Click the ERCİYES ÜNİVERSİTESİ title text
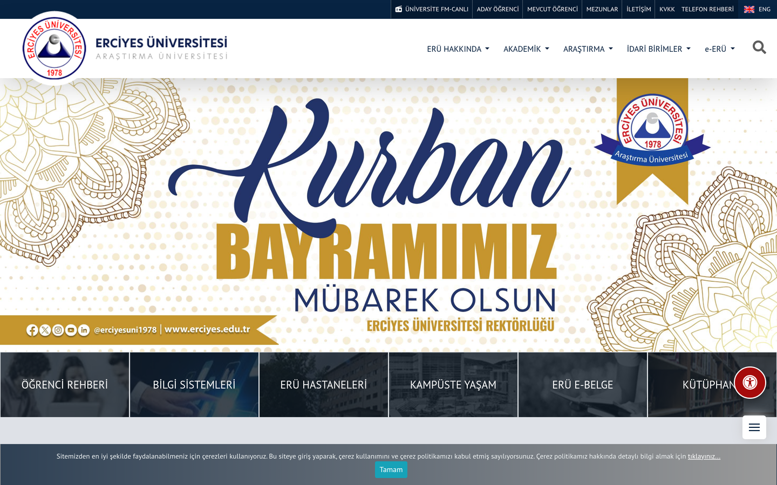This screenshot has height=485, width=777. (161, 43)
